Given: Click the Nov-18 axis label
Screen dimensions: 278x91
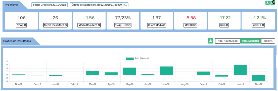Looking at the screenshot, I should (x=19, y=84).
